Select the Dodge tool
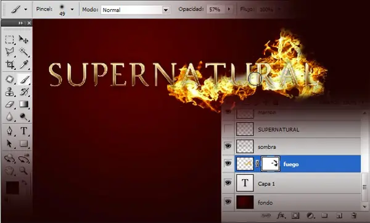The height and width of the screenshot is (223, 370). click(23, 117)
